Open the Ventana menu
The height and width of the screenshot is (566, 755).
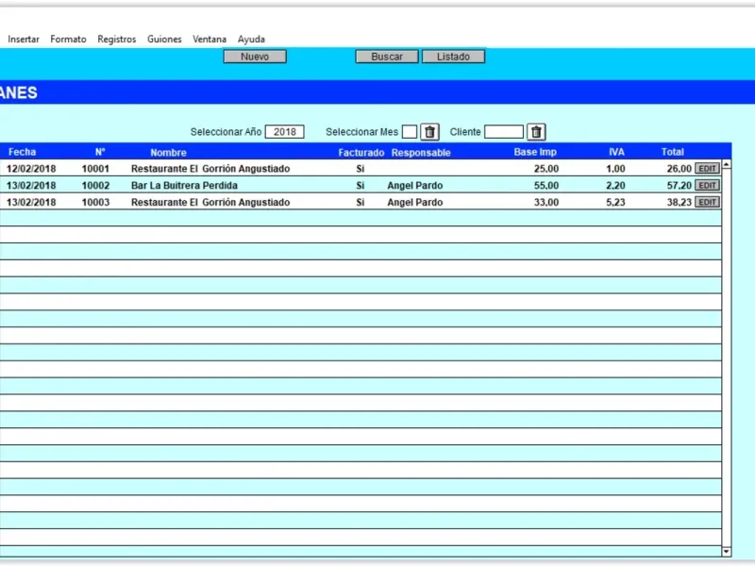pyautogui.click(x=210, y=40)
